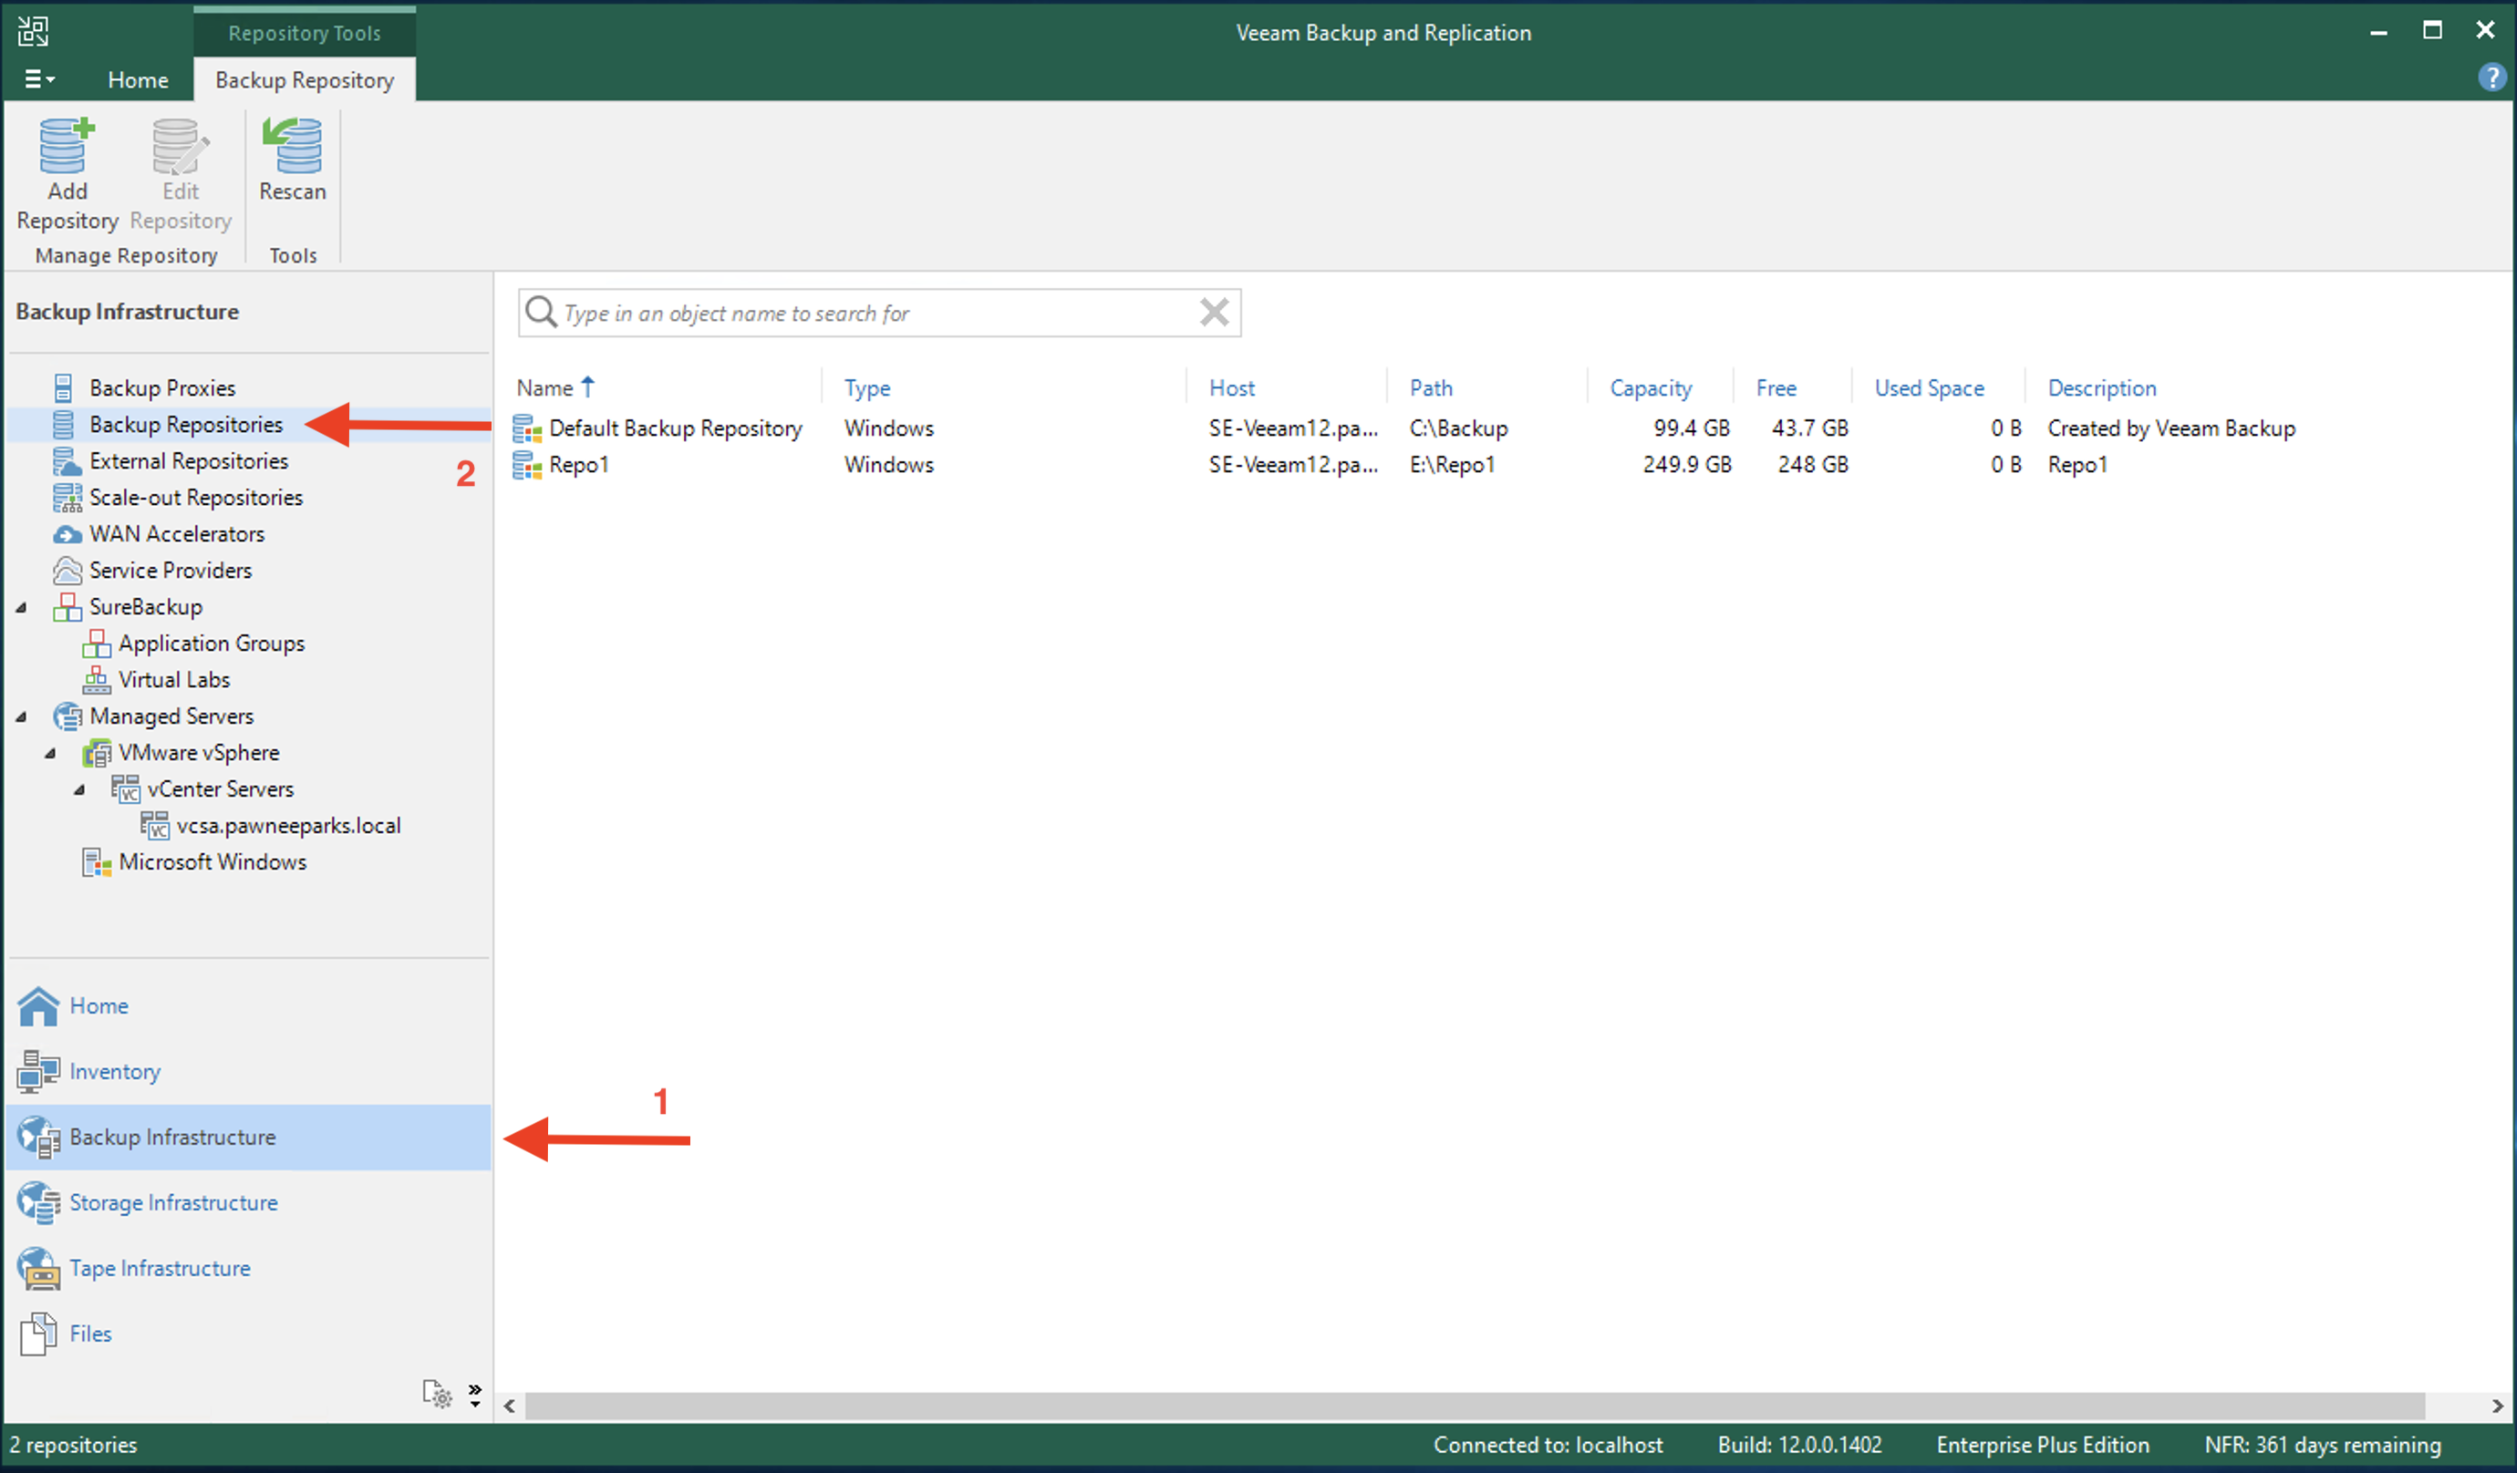The image size is (2517, 1473).
Task: Select the SureBackup tree node
Action: click(x=146, y=606)
